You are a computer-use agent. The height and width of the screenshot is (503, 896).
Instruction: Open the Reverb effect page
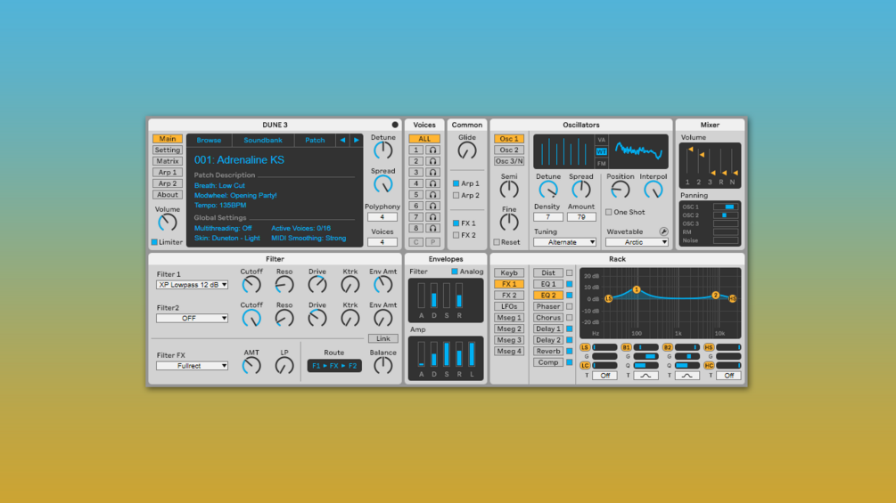pyautogui.click(x=548, y=352)
